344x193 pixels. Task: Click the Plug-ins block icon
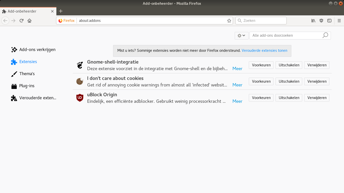[14, 86]
